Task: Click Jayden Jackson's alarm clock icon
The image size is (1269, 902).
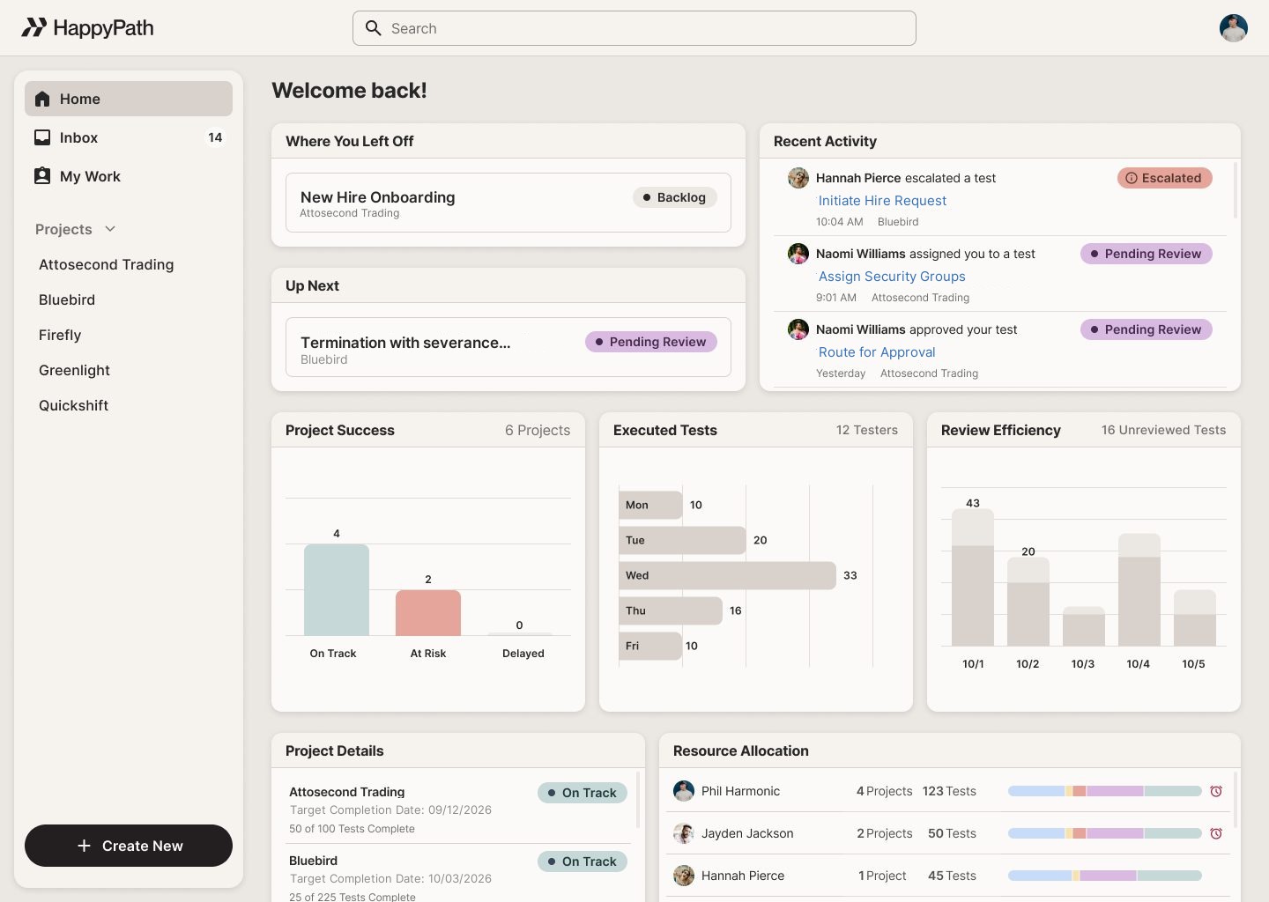Action: pyautogui.click(x=1216, y=833)
